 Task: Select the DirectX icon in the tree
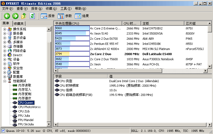pos(10,55)
